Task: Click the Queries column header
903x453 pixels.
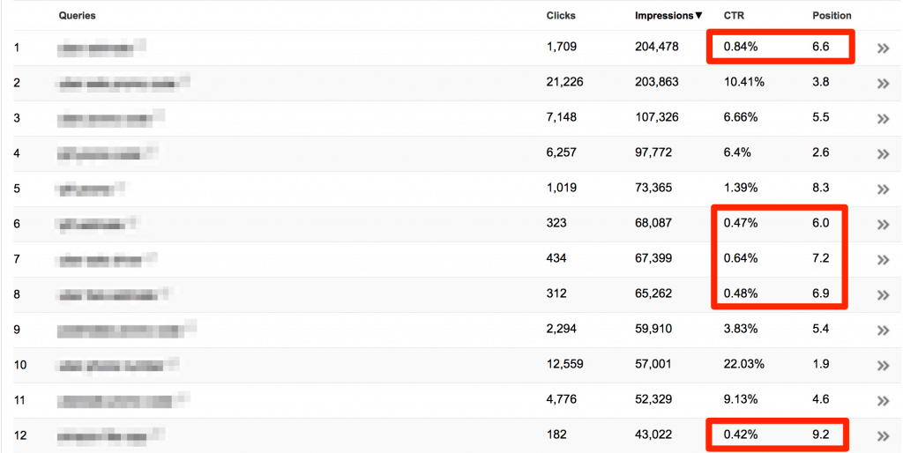Action: coord(78,16)
